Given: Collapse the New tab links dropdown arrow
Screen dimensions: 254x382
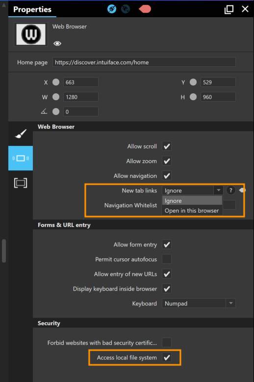Looking at the screenshot, I should (x=219, y=191).
